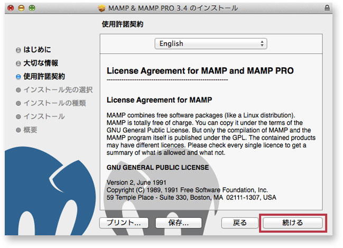Viewport: 343px width, 248px height.
Task: Click the bullet beside 大切な情報
Action: click(x=18, y=63)
